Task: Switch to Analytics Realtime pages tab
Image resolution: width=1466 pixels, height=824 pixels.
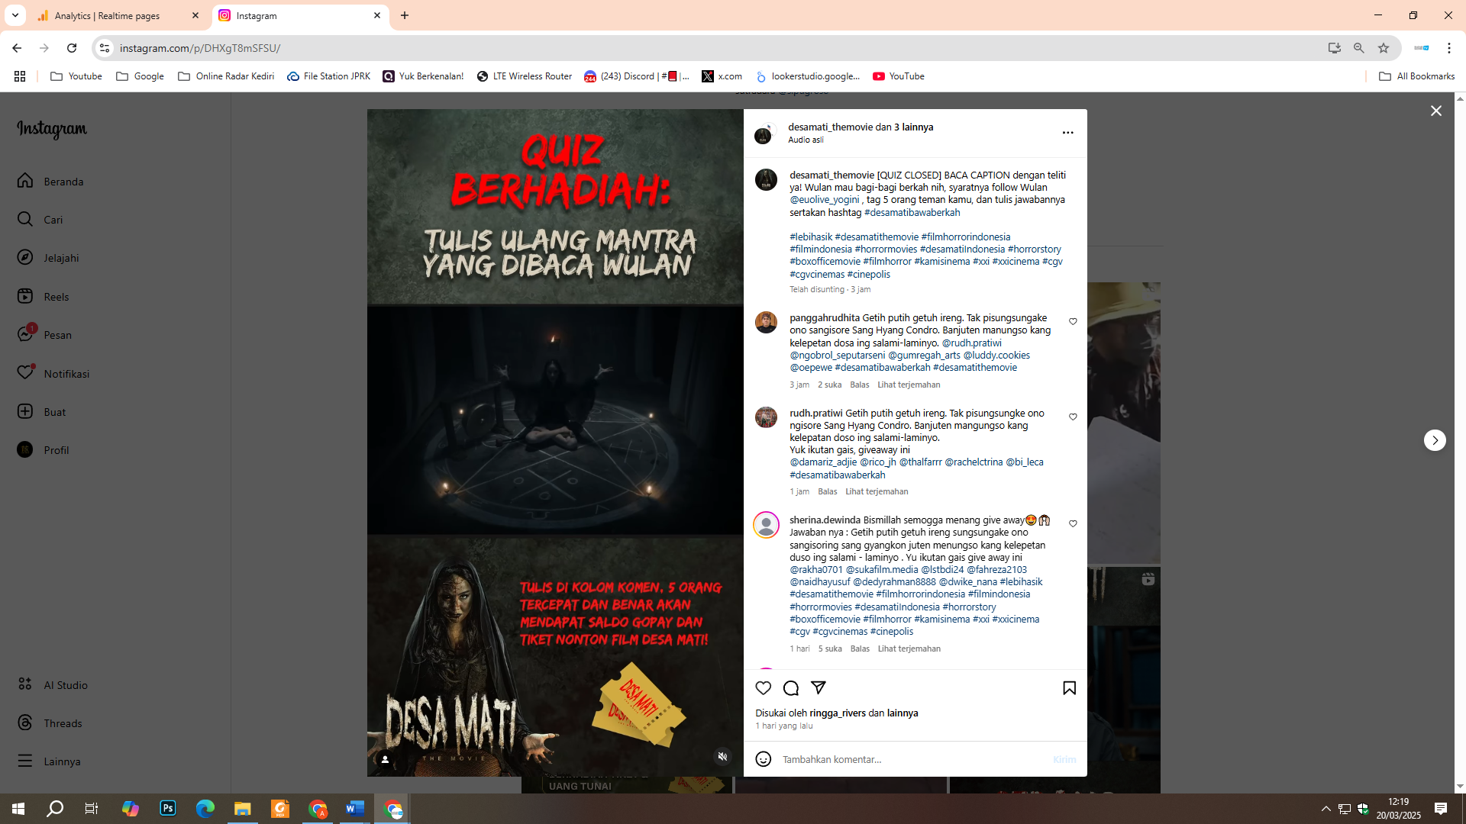Action: coord(118,15)
